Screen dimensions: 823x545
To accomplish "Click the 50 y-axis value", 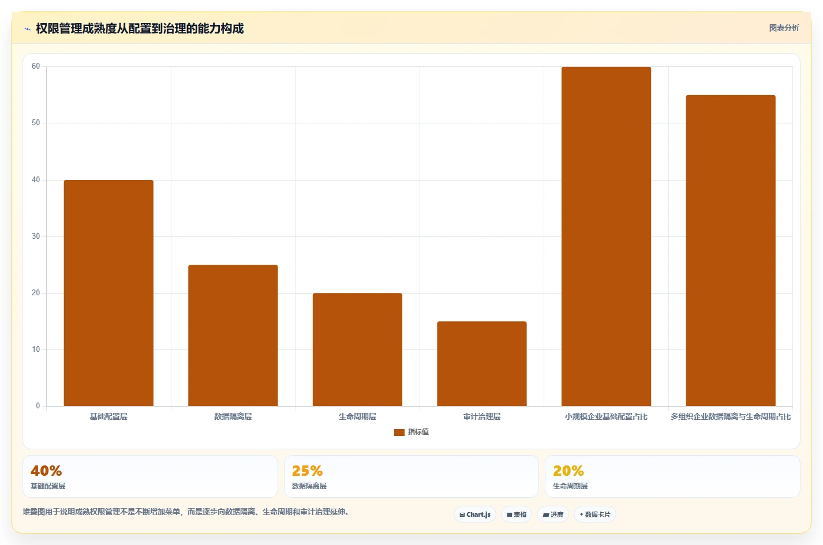I will [x=36, y=123].
